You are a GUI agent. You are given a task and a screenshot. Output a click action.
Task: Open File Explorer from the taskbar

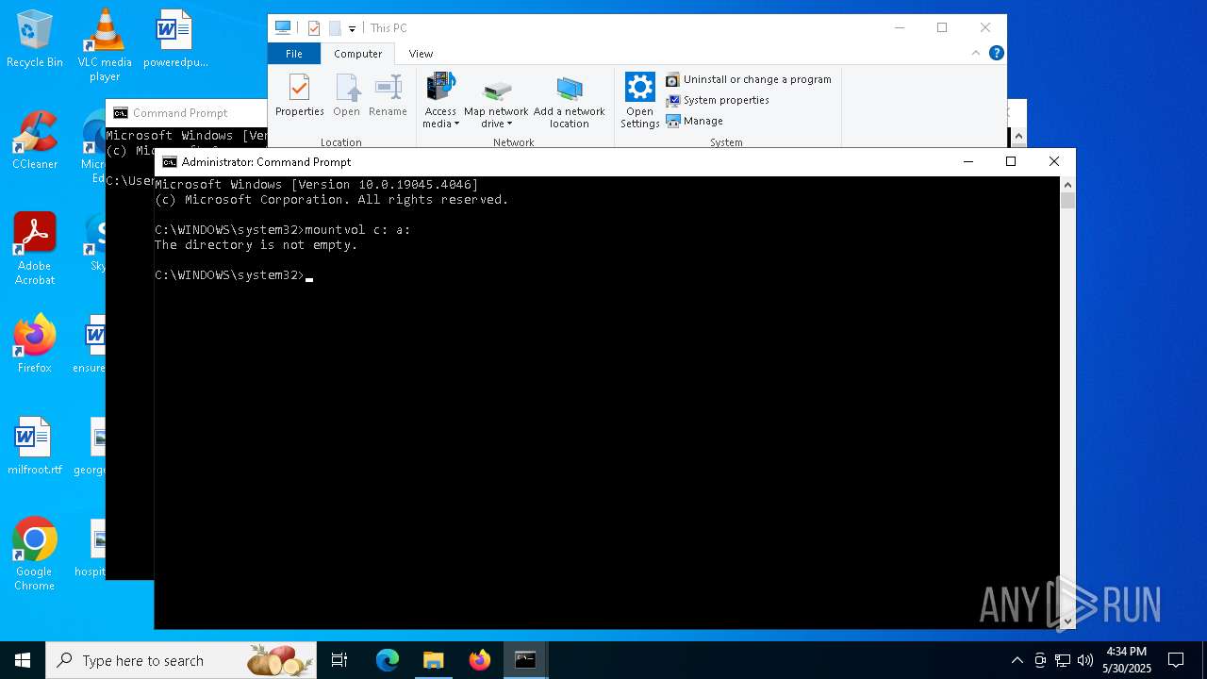(x=433, y=660)
